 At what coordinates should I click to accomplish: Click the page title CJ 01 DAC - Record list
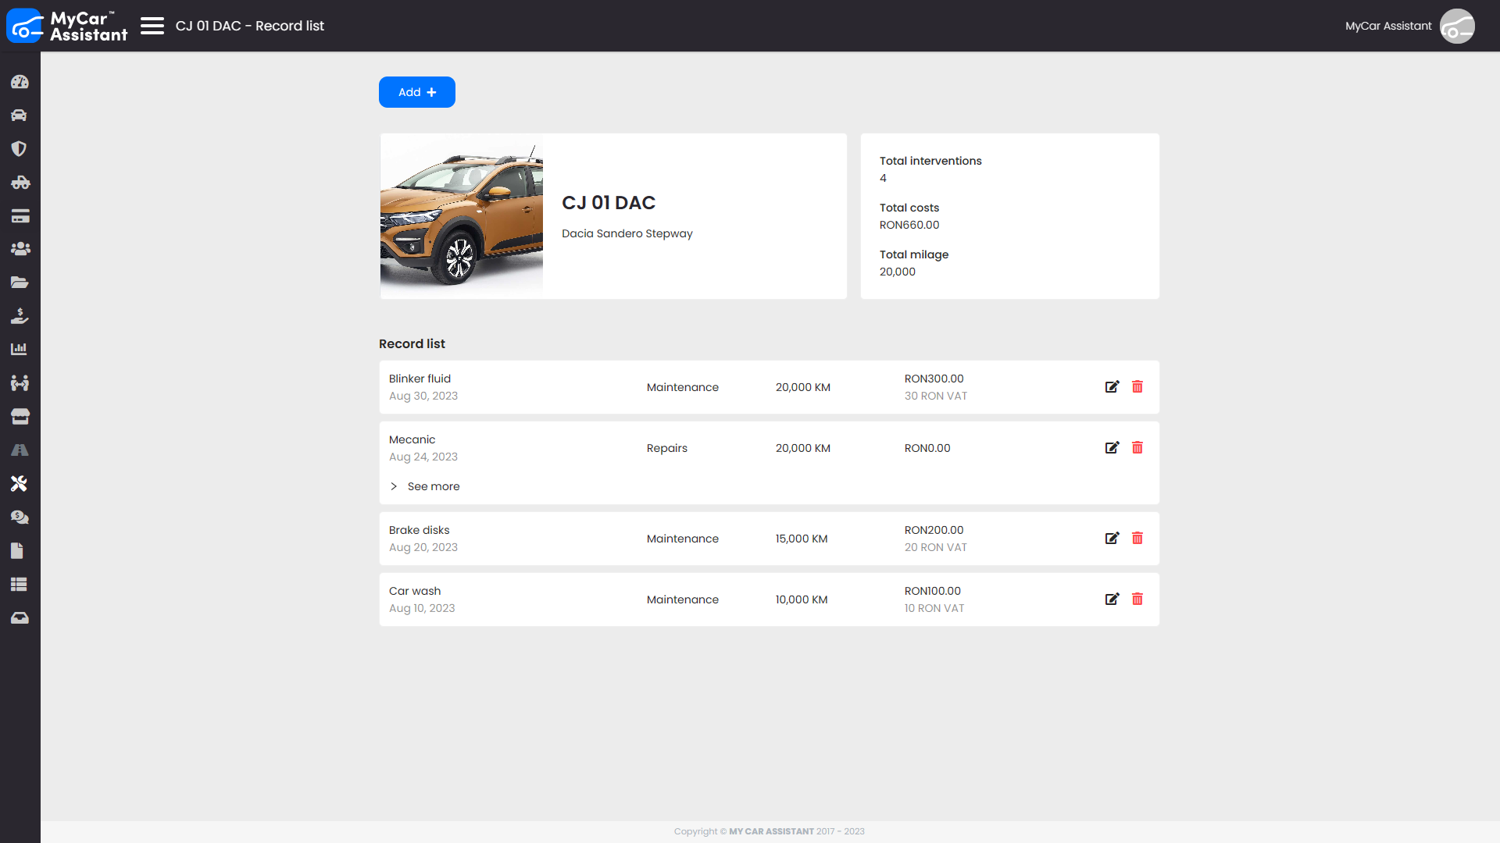tap(250, 26)
